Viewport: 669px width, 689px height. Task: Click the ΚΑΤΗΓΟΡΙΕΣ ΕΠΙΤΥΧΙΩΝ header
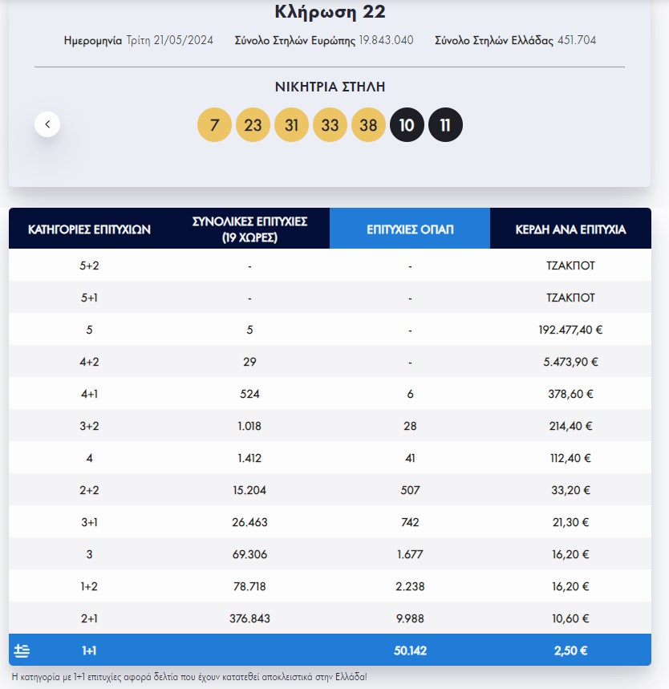click(x=89, y=228)
